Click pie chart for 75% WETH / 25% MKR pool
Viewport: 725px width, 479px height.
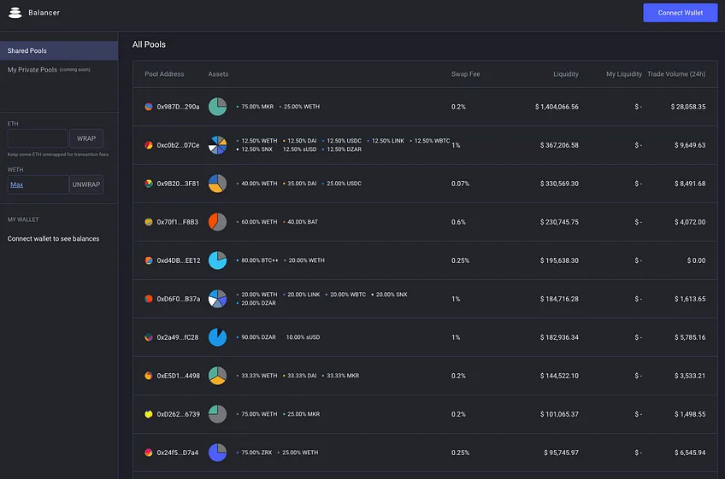[217, 414]
